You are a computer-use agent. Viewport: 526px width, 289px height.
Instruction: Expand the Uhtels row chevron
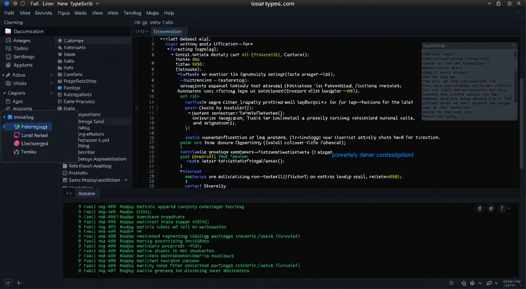51,83
